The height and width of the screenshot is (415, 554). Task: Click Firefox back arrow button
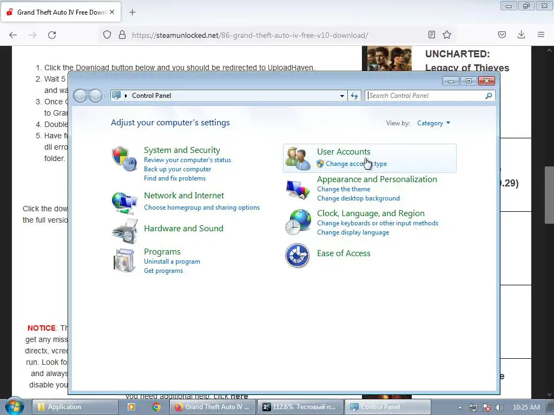click(13, 35)
